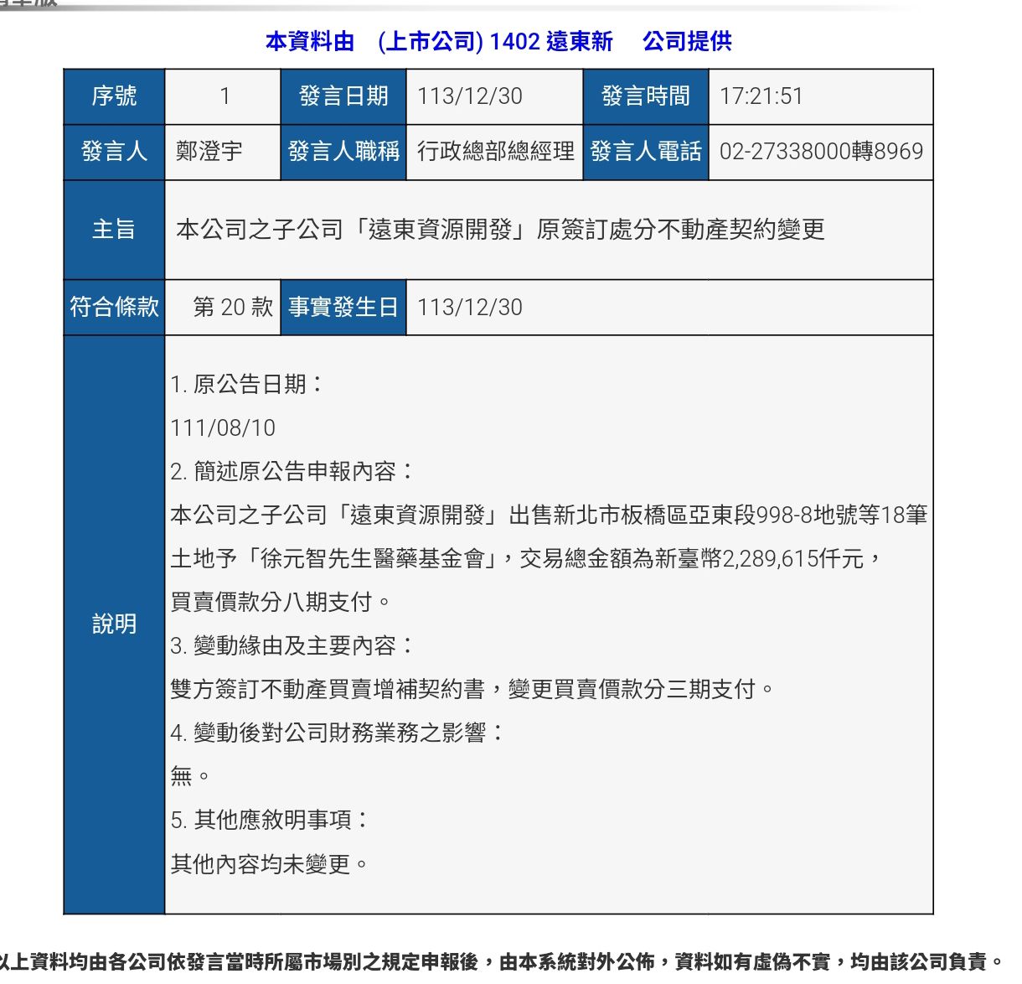
Task: Click the line '買賣價款分八期支付。'
Action: coord(281,603)
